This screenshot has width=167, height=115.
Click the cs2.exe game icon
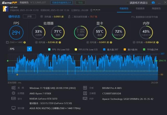click(x=5, y=9)
